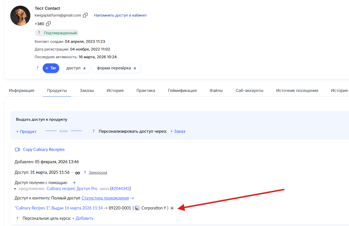Open Статистика прохождения link
349x226 pixels.
click(108, 198)
